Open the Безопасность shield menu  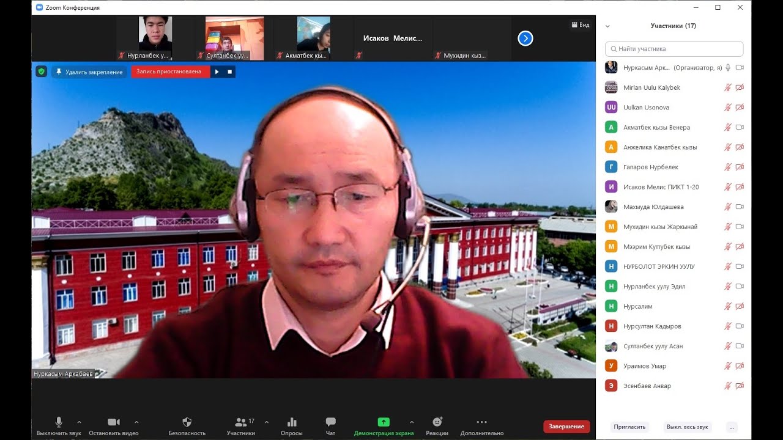tap(187, 426)
